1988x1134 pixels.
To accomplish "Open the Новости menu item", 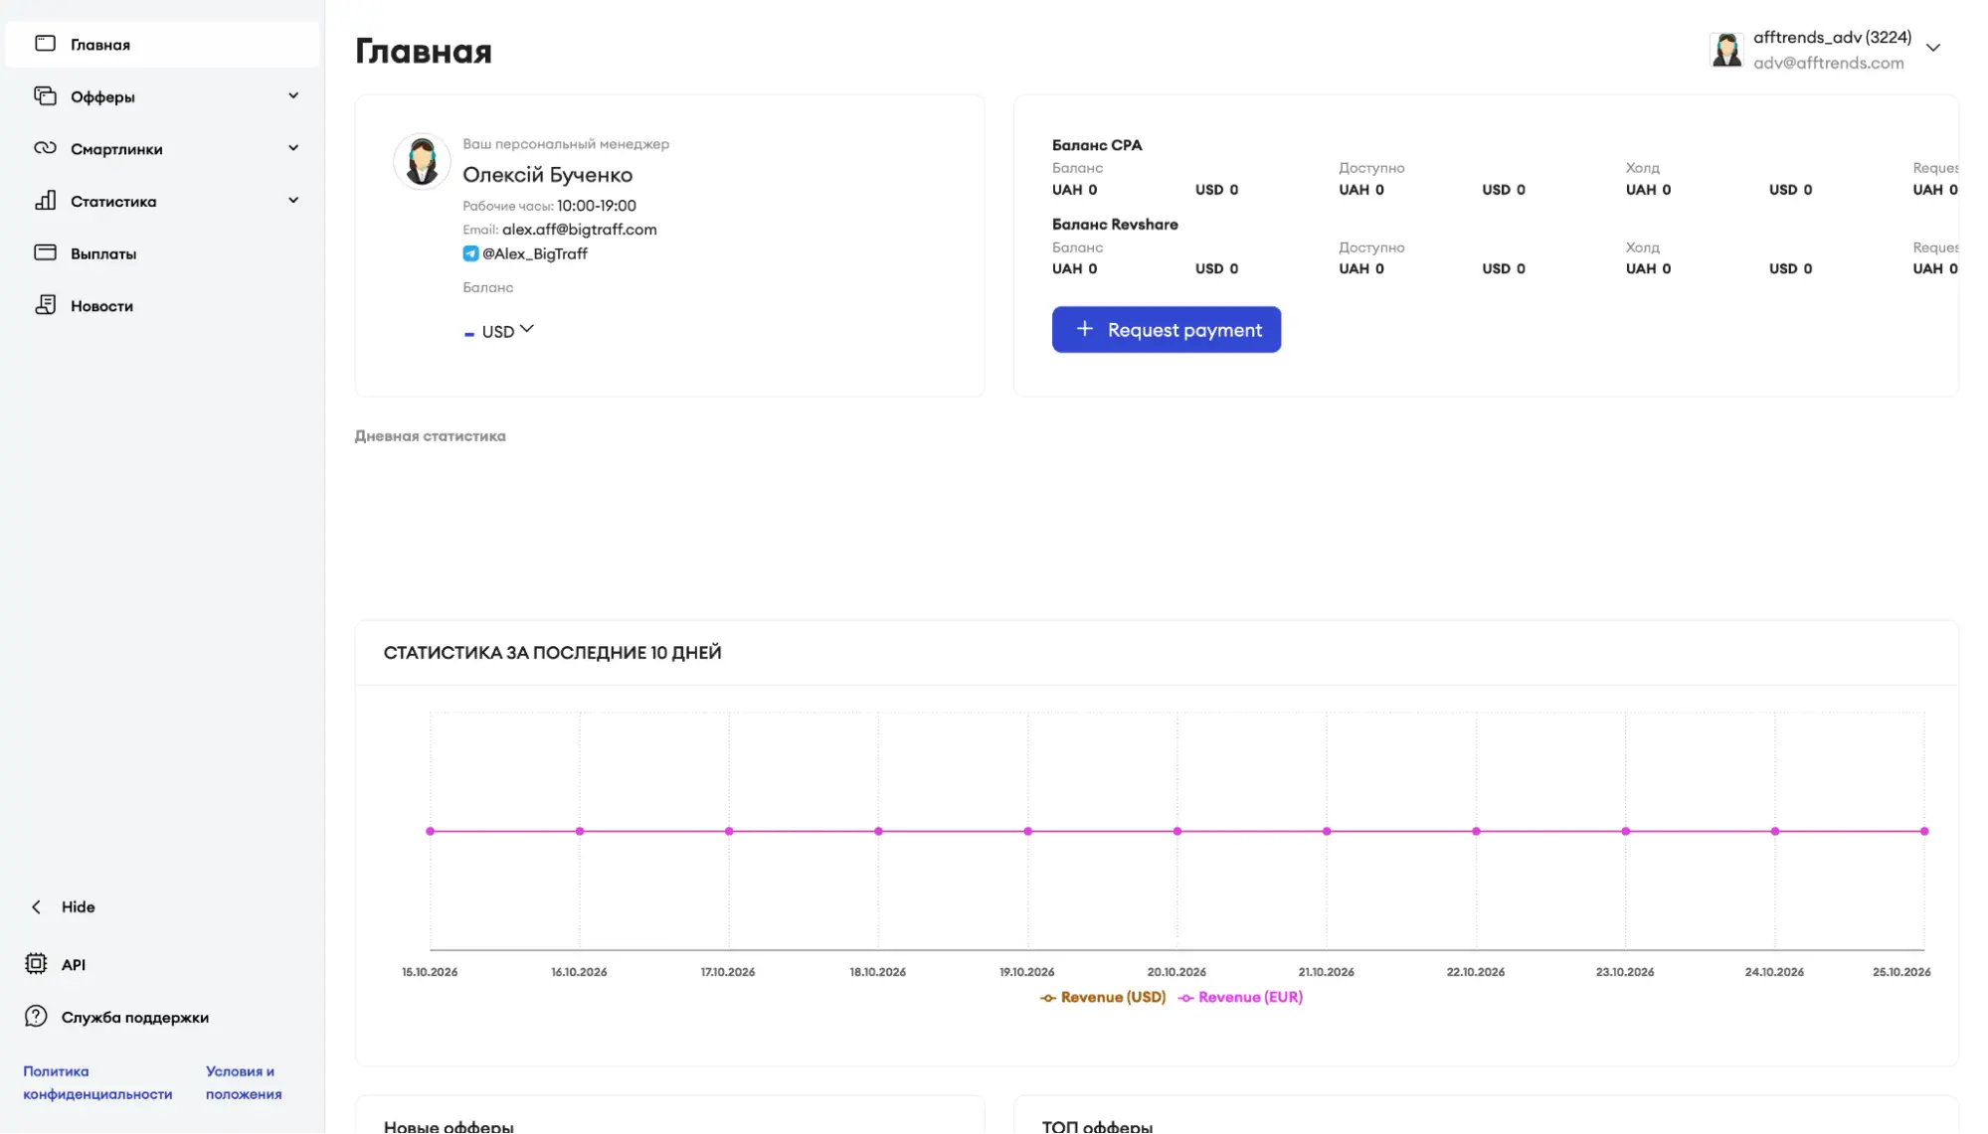I will point(162,306).
